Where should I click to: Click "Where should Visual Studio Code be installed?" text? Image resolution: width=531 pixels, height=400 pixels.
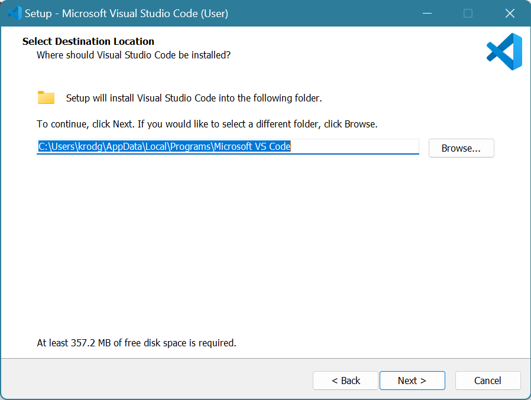tap(133, 55)
